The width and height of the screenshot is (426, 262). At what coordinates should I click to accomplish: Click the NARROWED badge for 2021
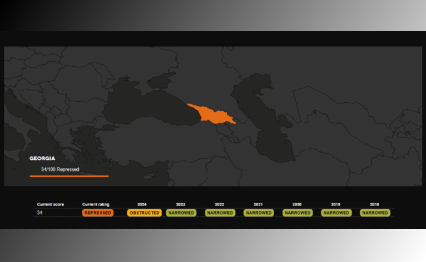(259, 212)
